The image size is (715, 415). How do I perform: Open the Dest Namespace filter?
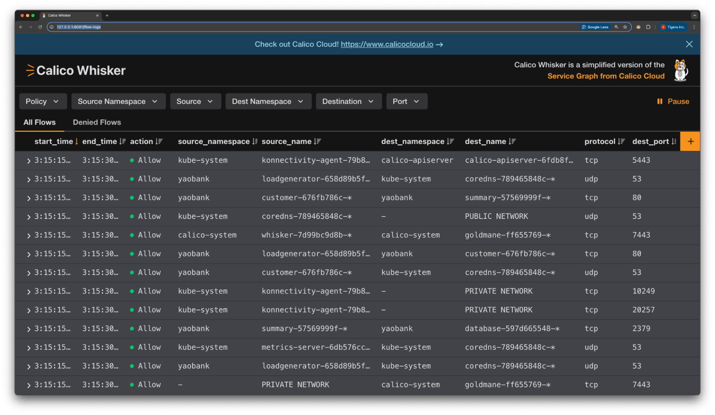click(268, 101)
